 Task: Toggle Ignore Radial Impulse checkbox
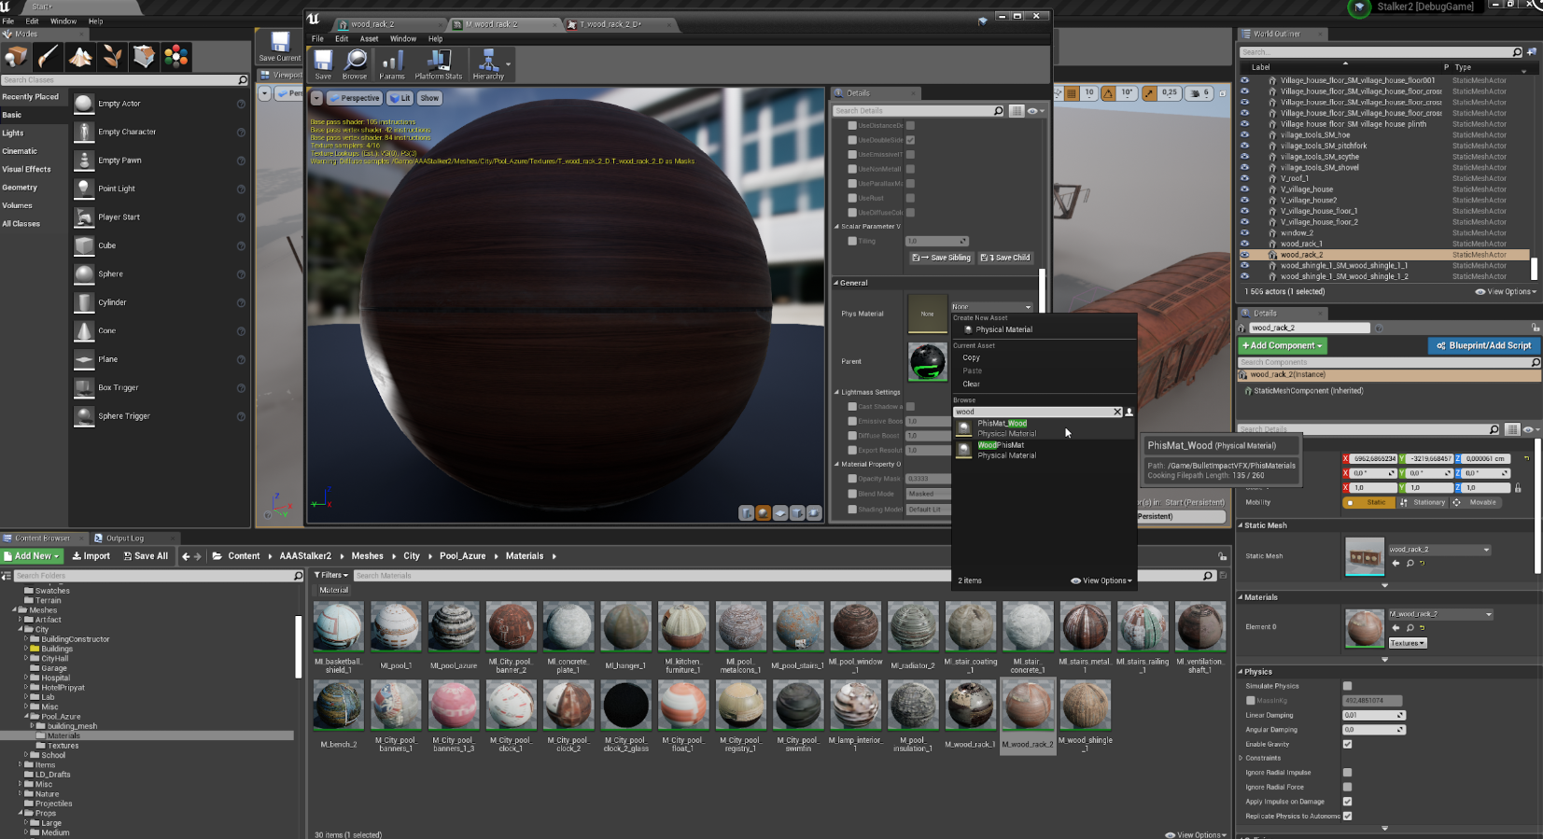click(1347, 773)
